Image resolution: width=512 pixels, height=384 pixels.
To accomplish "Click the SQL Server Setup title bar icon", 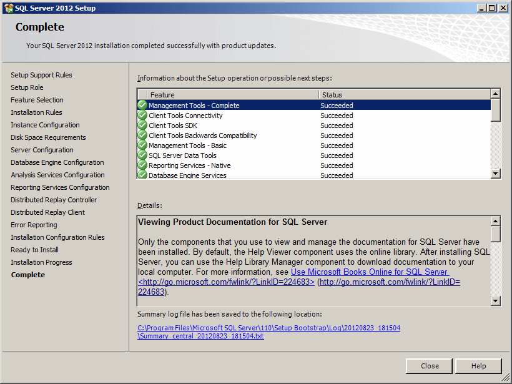I will pyautogui.click(x=9, y=8).
